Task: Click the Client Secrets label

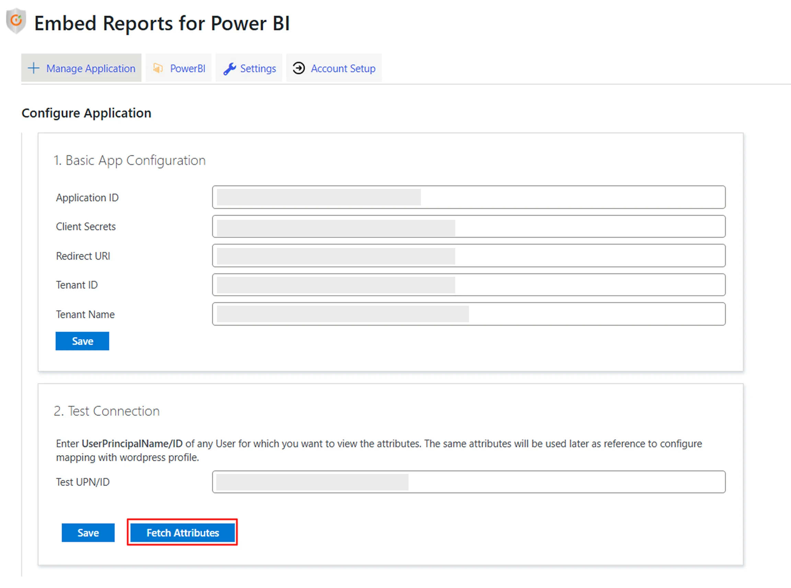Action: (86, 227)
